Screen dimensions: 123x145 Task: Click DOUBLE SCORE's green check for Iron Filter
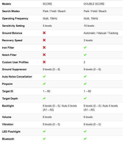click(x=85, y=47)
